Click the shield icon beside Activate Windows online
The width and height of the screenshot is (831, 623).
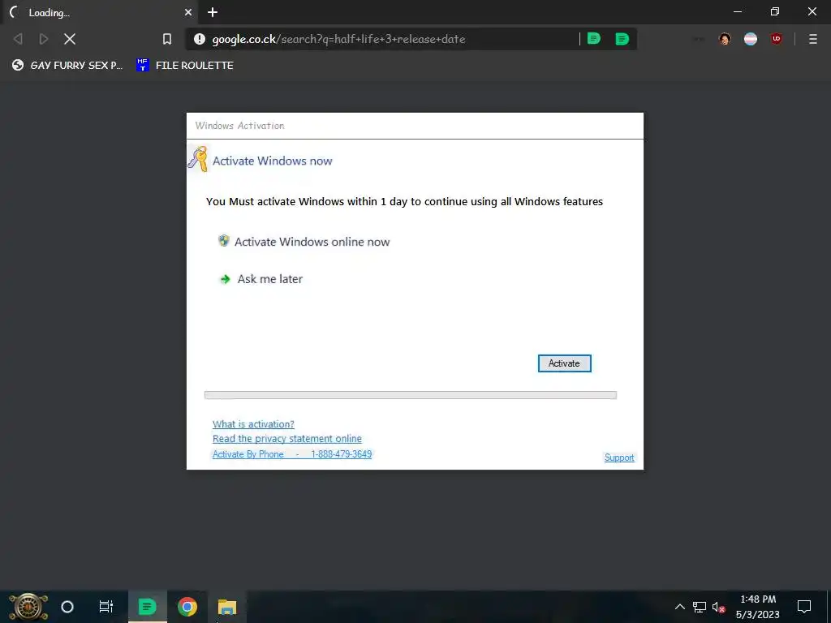coord(224,241)
